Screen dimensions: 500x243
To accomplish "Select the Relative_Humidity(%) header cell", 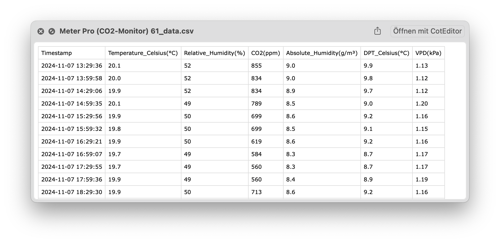I will (215, 53).
